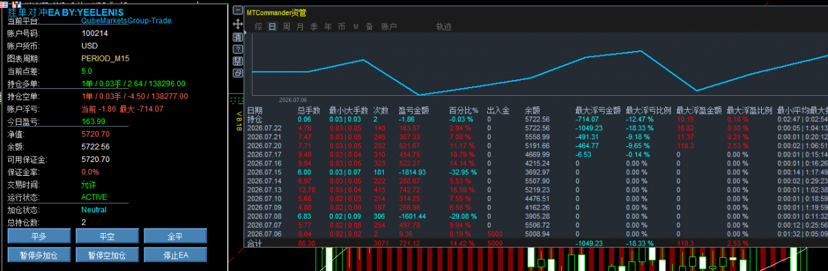Select the 2026.07.14 row date
The width and height of the screenshot is (828, 271).
(264, 181)
